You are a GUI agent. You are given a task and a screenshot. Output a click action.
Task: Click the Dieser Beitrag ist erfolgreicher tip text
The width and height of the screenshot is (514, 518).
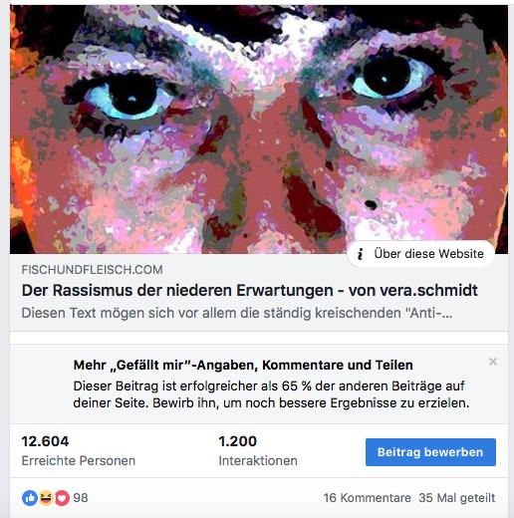pos(271,394)
